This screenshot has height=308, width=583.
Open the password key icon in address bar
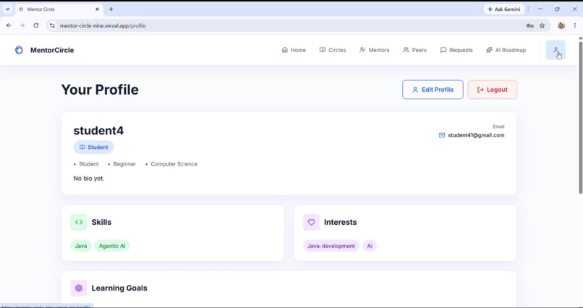click(x=529, y=25)
